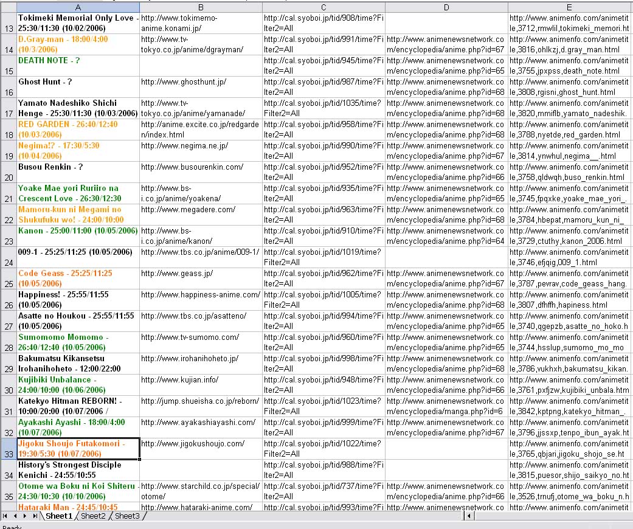Screen dimensions: 633x529
Task: Go to first sheet tab navigation arrow
Action: [5, 516]
